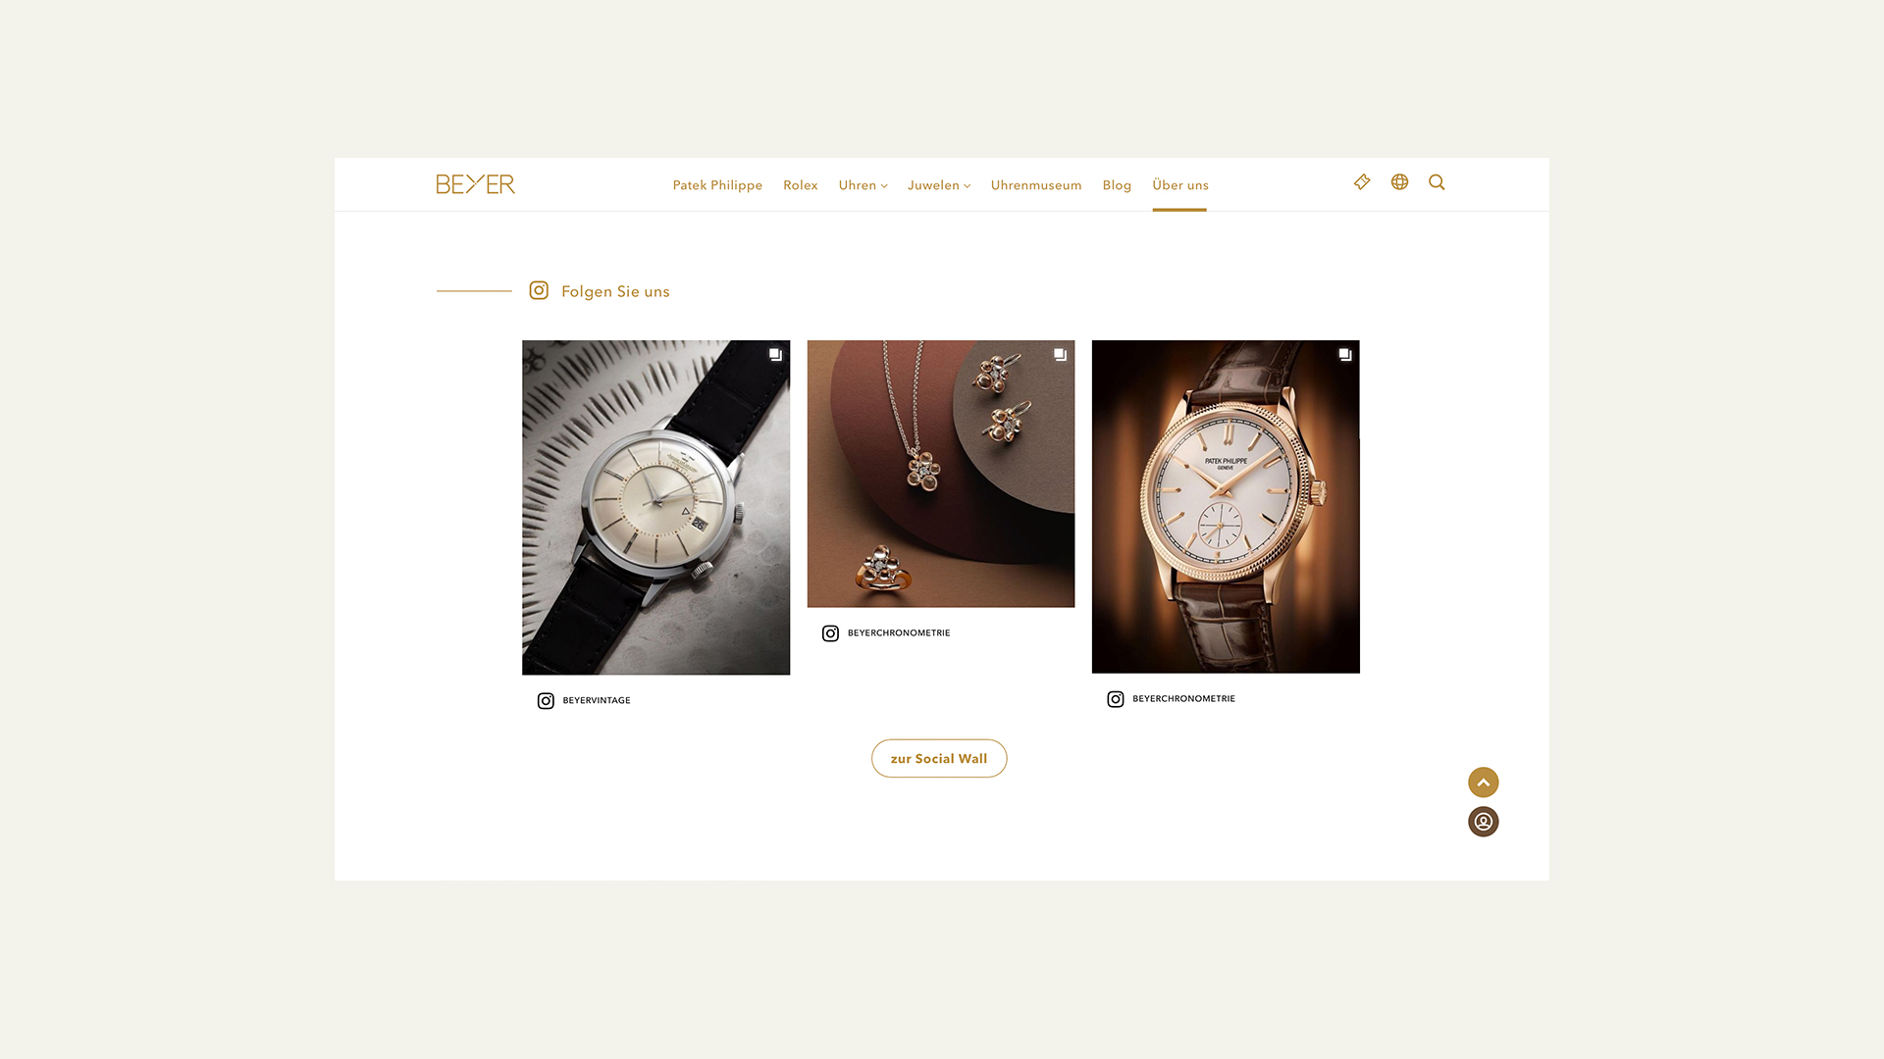The image size is (1884, 1059).
Task: Expand the Juwelen dropdown menu
Action: pos(938,185)
